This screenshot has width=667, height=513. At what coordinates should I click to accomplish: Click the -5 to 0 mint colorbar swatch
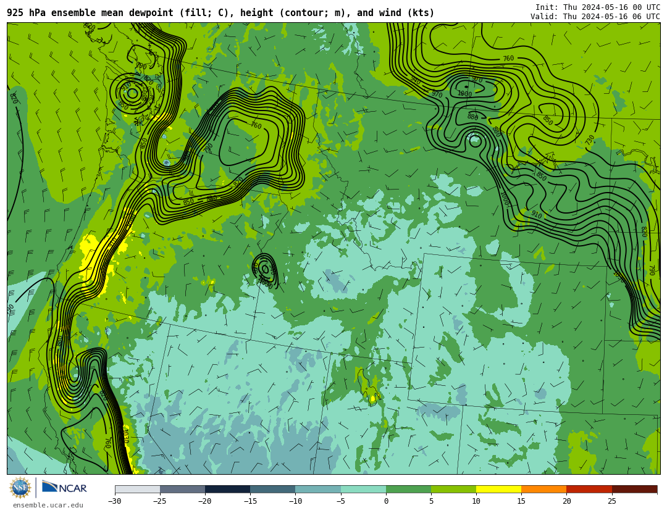click(x=363, y=489)
